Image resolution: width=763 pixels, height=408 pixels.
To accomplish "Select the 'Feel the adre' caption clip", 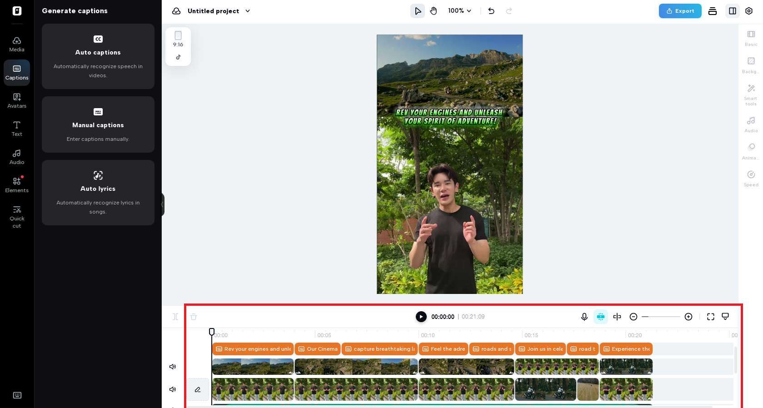I will point(443,349).
